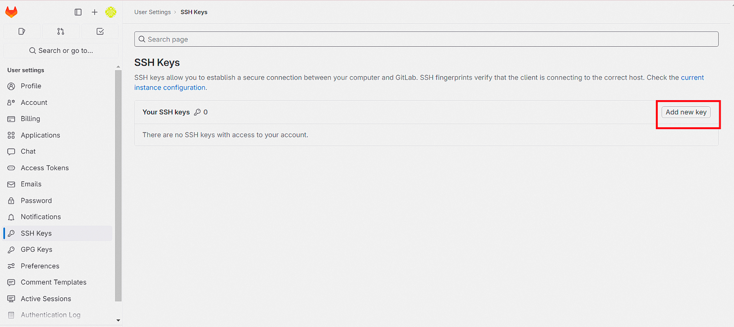Image resolution: width=734 pixels, height=327 pixels.
Task: Open the user avatar menu
Action: coord(111,12)
